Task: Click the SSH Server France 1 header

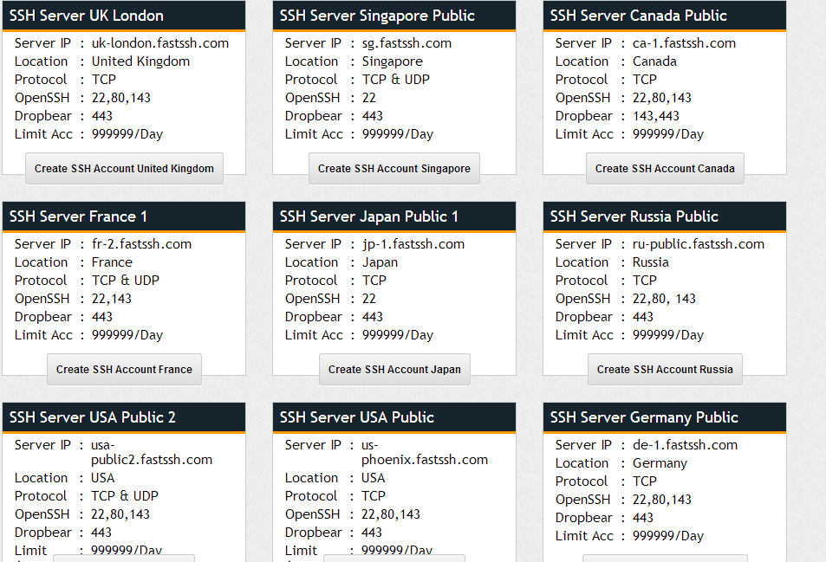Action: click(79, 216)
